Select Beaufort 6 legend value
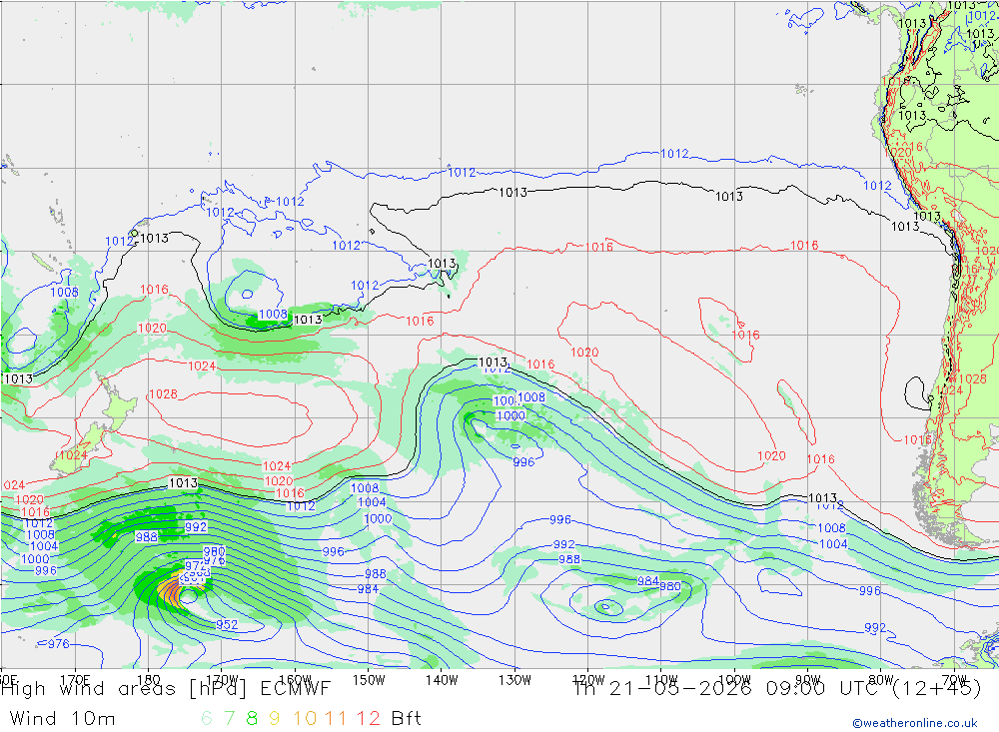Image resolution: width=999 pixels, height=732 pixels. [x=207, y=719]
